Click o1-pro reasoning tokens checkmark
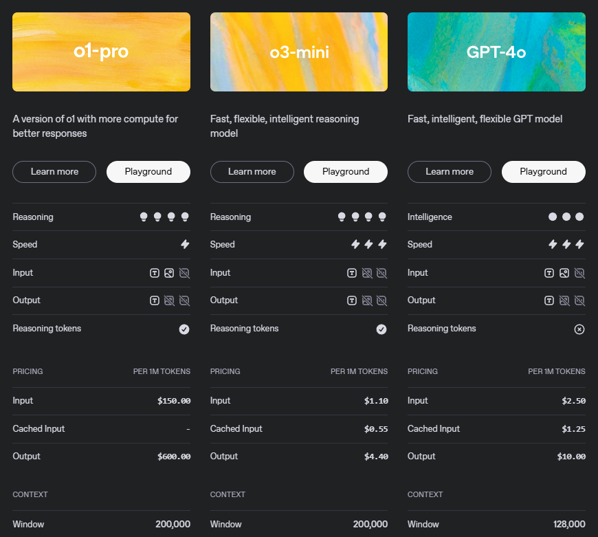598x537 pixels. pyautogui.click(x=184, y=329)
